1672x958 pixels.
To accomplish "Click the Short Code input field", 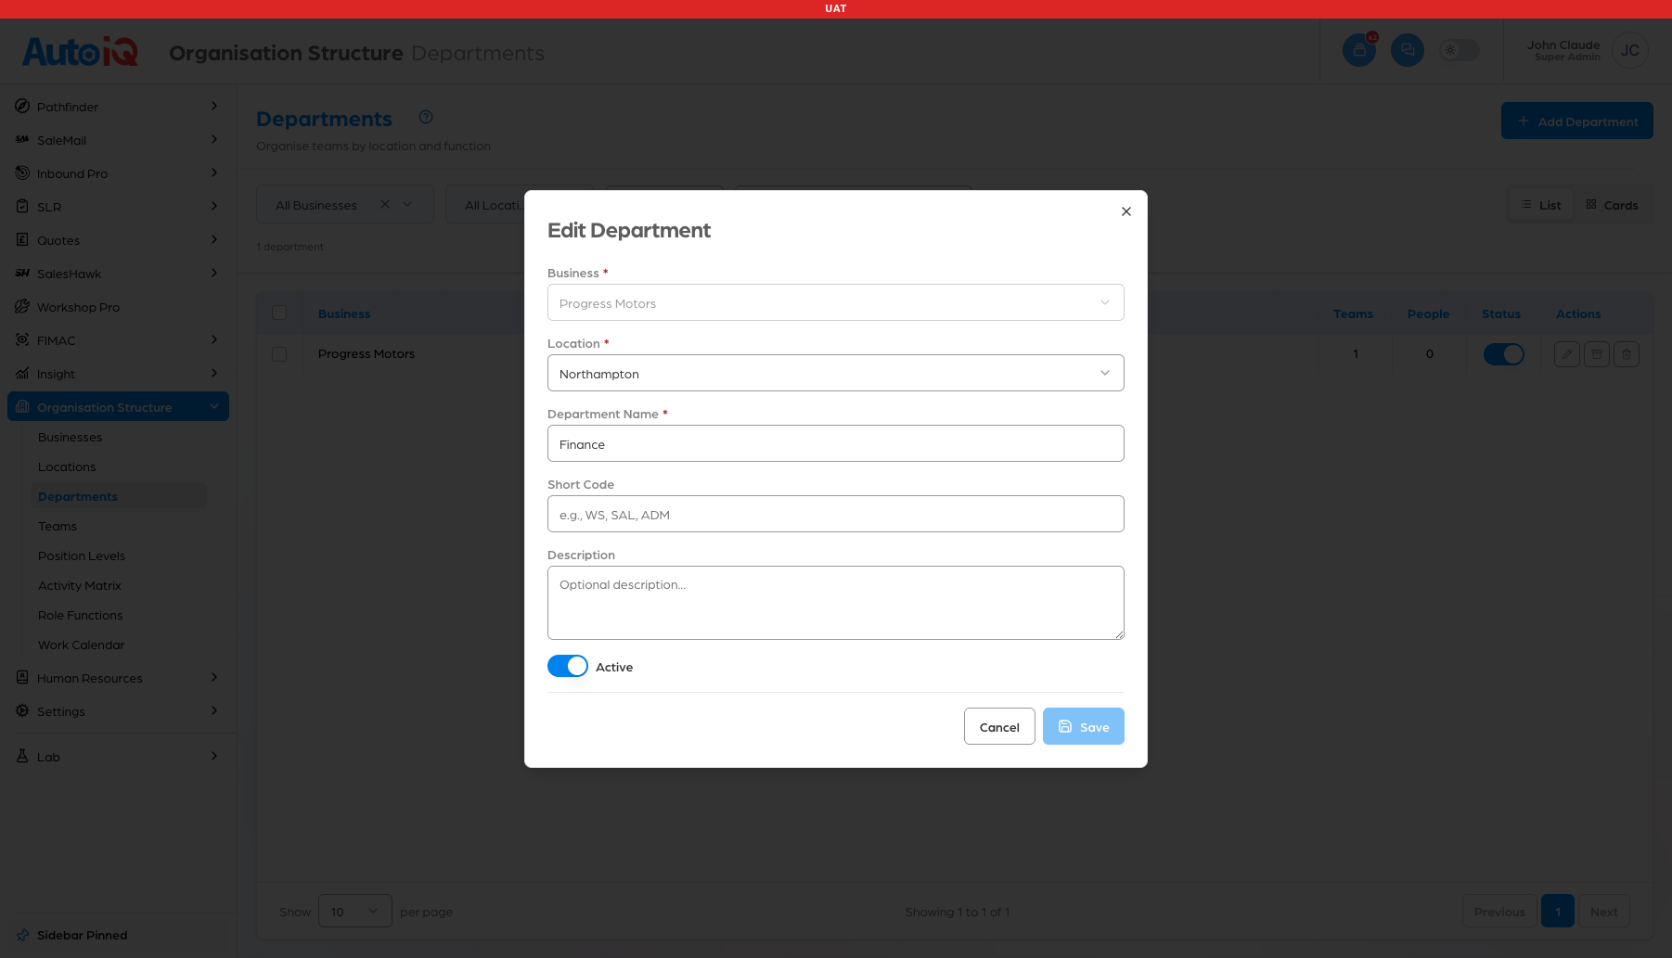I will click(836, 514).
